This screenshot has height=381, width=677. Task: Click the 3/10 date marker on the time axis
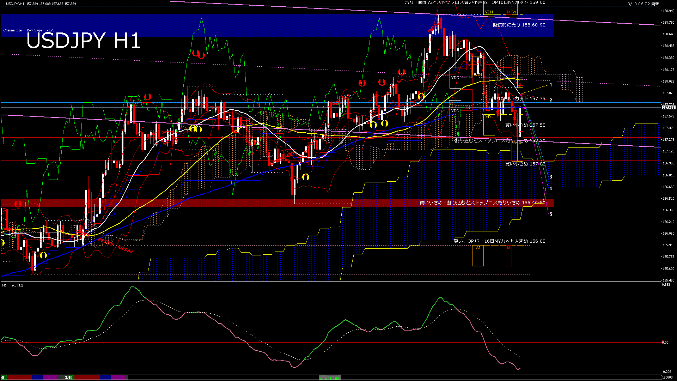[x=69, y=377]
